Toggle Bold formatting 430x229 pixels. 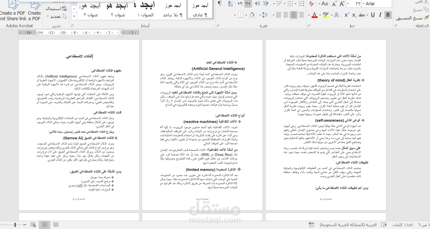388,15
